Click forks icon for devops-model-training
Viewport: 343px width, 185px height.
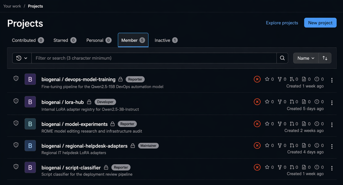pos(279,79)
